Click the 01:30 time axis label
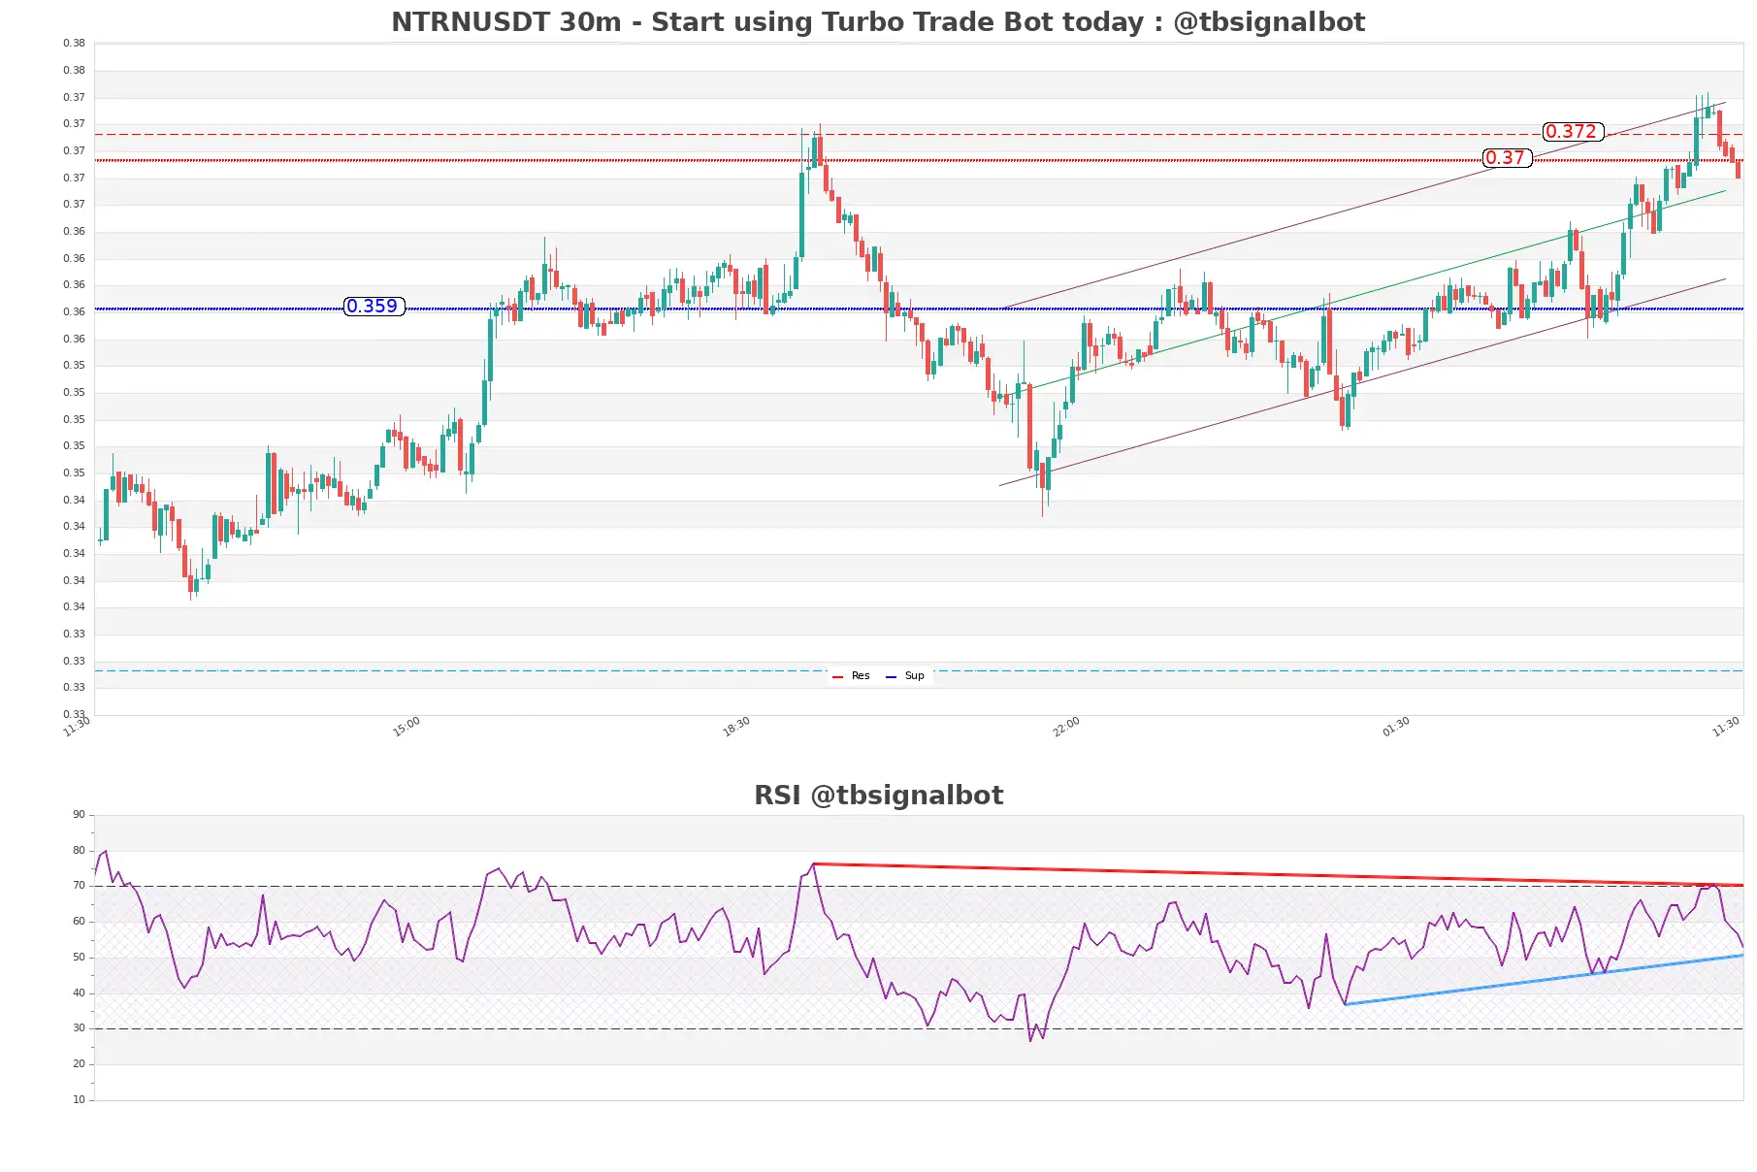Screen dimensions: 1757x1172 point(1396,727)
